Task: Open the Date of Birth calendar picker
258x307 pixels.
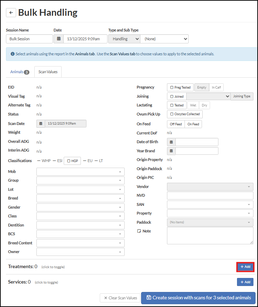Action: [171, 142]
